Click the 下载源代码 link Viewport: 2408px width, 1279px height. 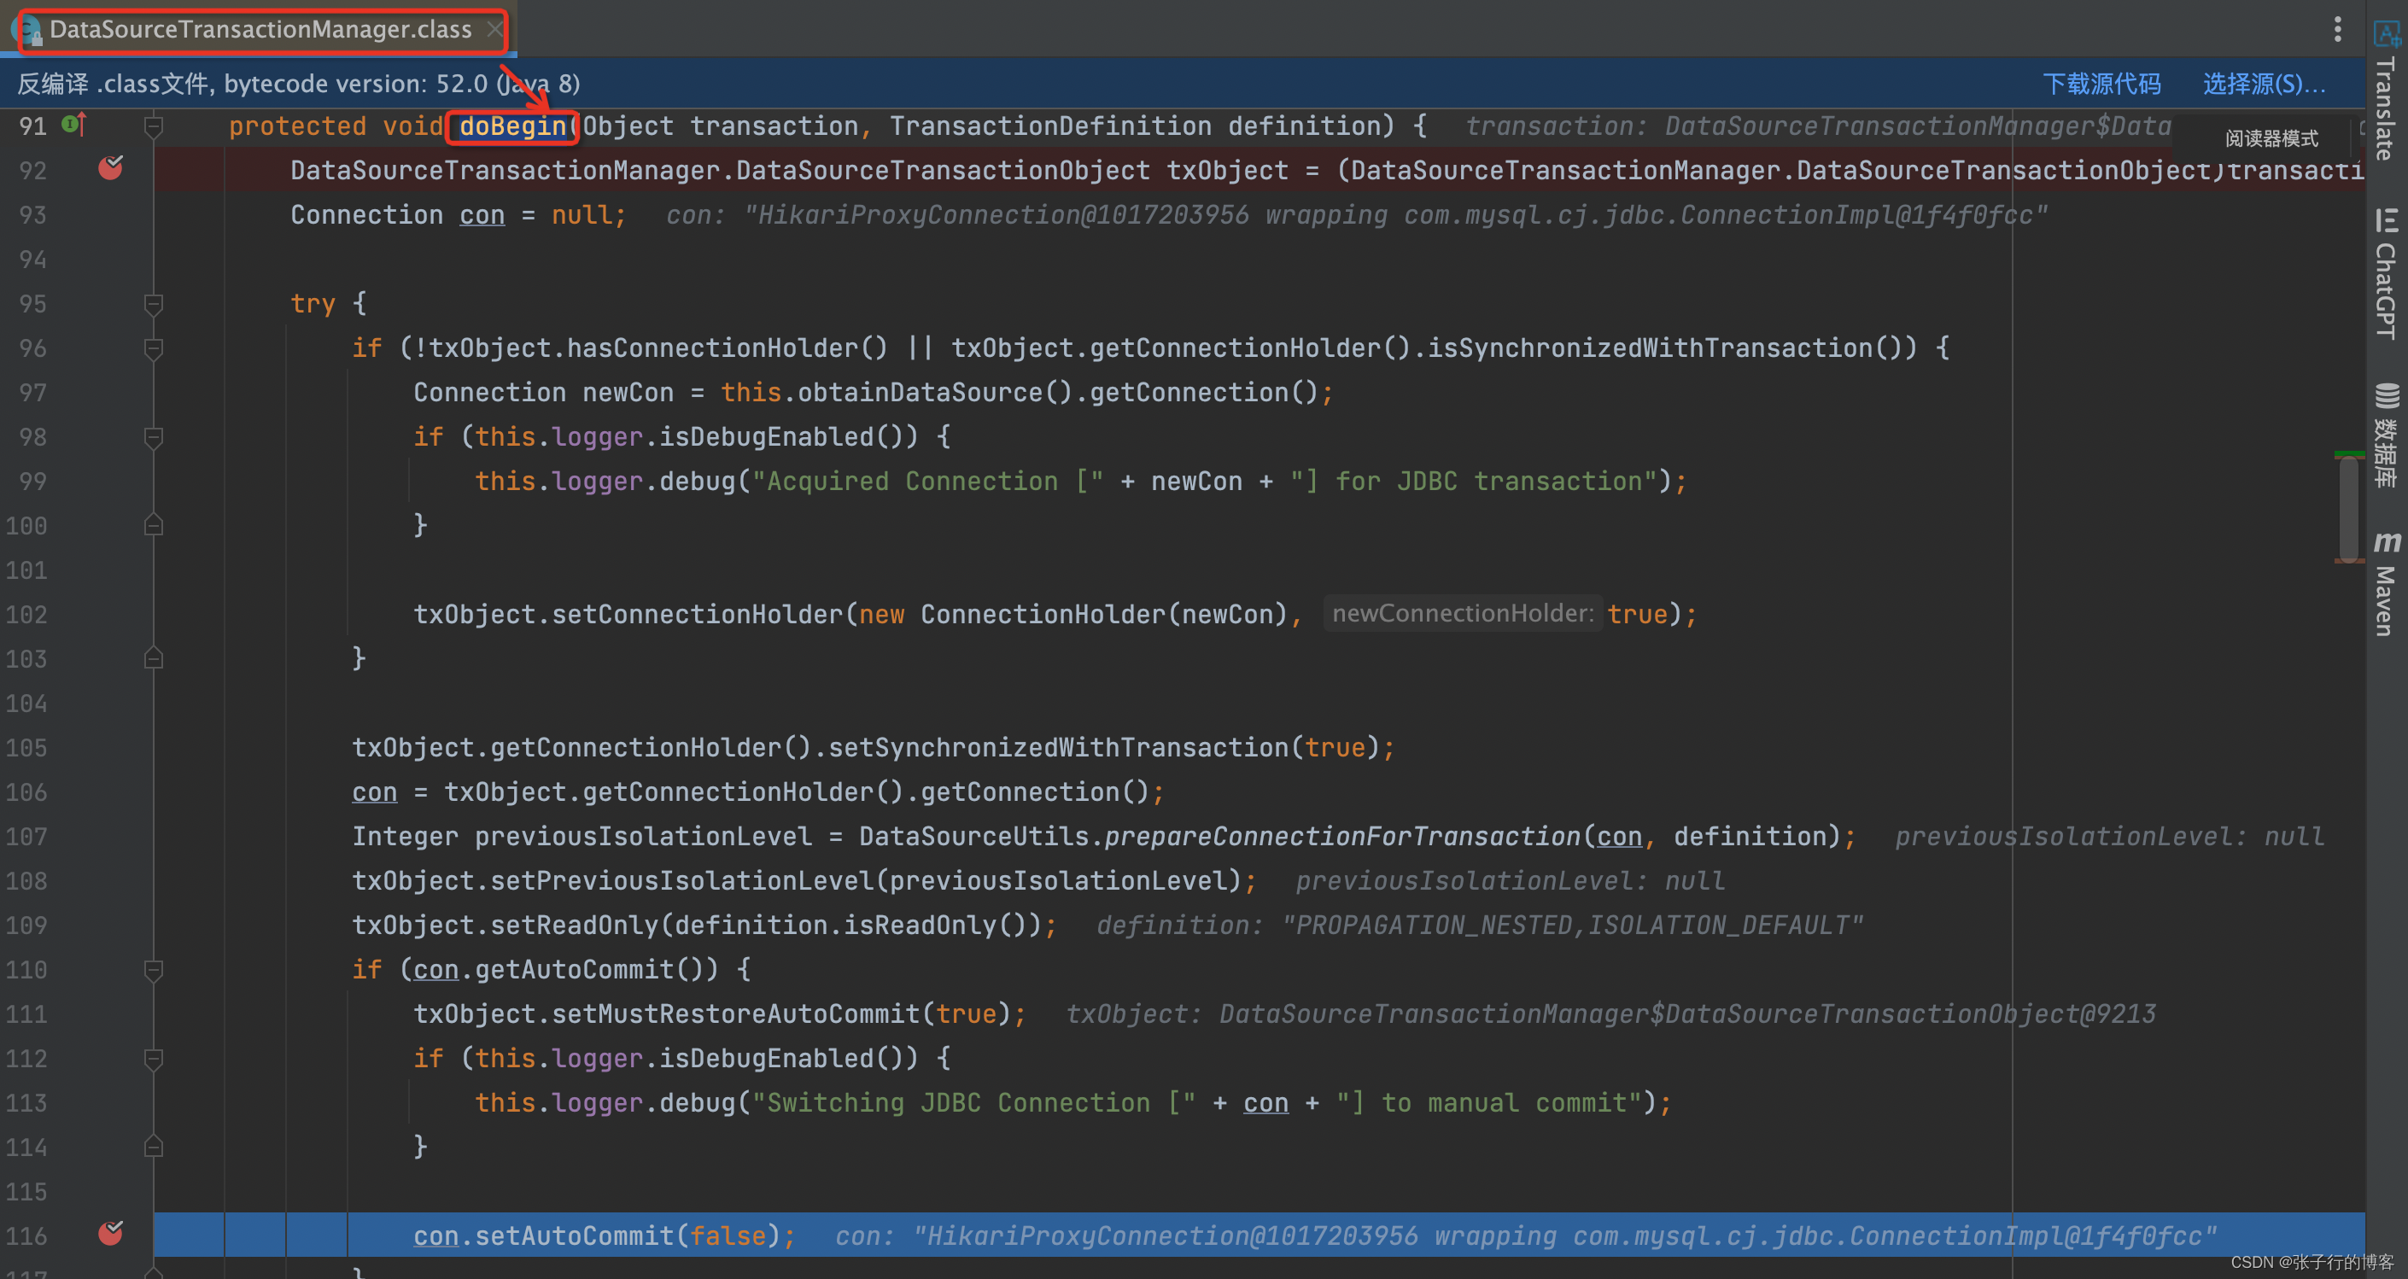click(x=2101, y=83)
